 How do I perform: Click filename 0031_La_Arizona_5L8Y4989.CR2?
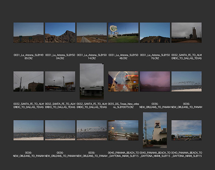(29, 57)
